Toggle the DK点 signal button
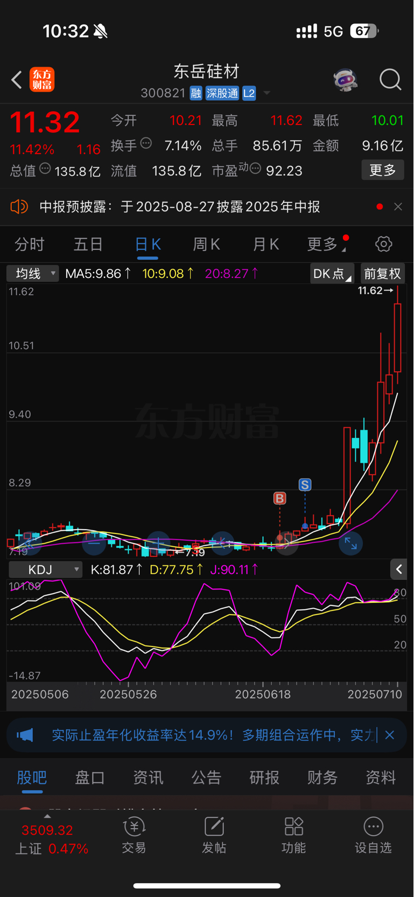The image size is (414, 897). (332, 274)
